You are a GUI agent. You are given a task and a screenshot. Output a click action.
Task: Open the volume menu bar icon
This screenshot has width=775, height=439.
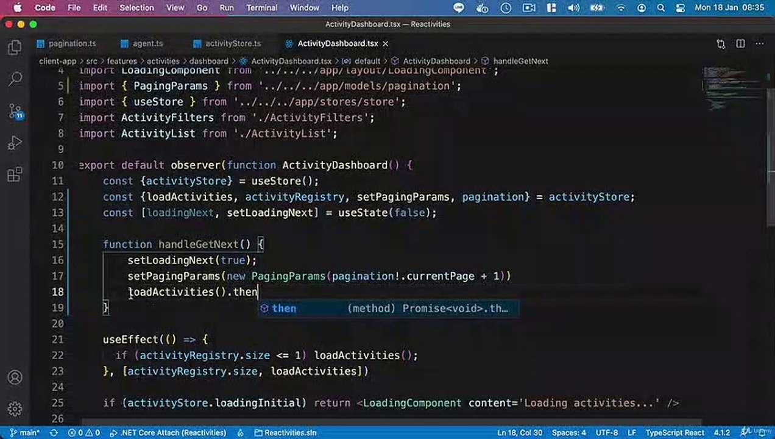pos(573,8)
